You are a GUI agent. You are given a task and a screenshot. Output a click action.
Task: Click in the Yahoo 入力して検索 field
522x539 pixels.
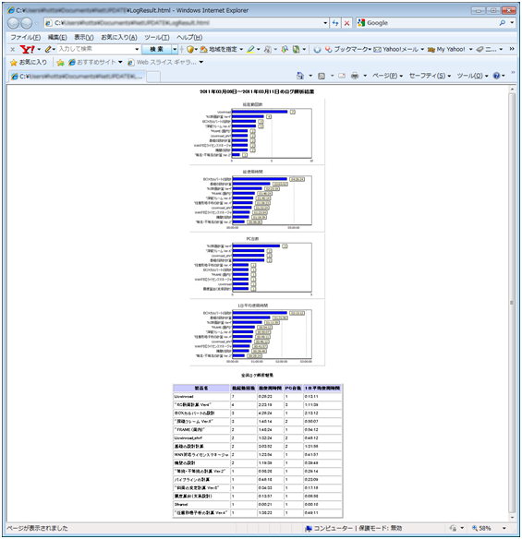[x=96, y=50]
